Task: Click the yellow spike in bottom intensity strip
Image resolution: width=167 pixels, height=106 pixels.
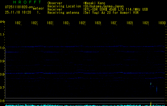Action: [x=151, y=103]
